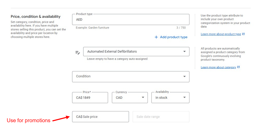Click external link icon after product type link
Screen dimensions: 268x132
coord(243,34)
